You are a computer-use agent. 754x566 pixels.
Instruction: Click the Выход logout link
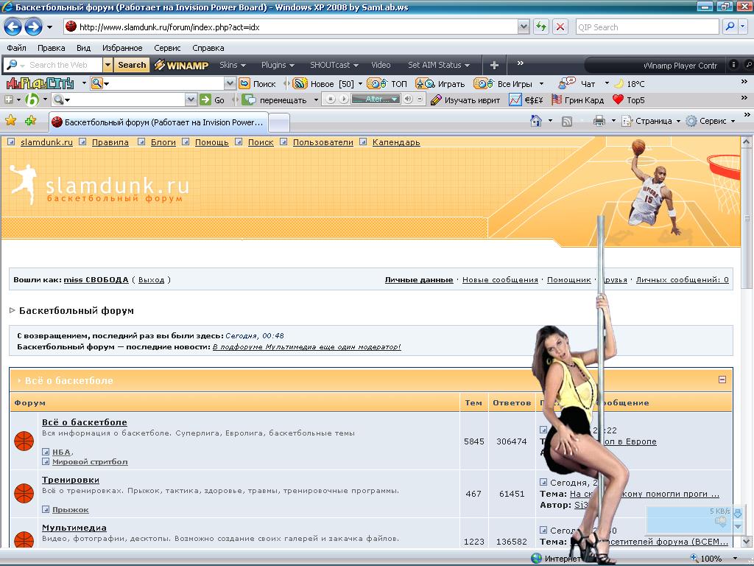point(151,280)
